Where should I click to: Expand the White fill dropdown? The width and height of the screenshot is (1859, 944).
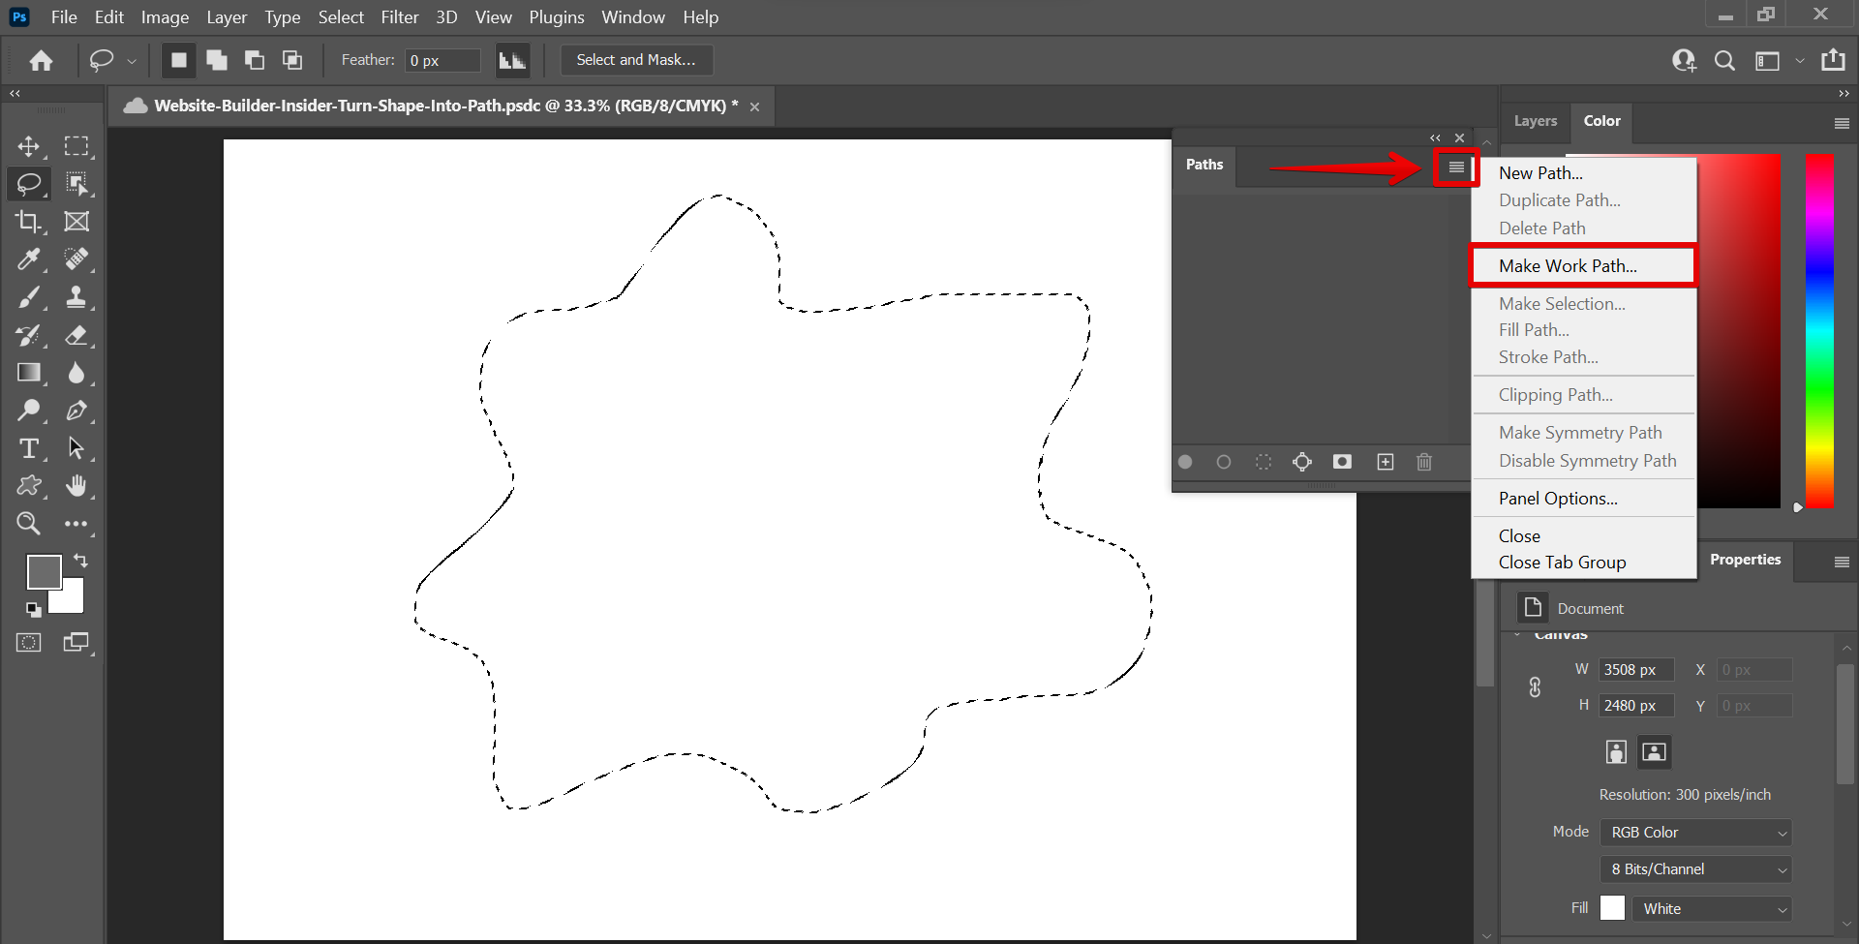1711,908
